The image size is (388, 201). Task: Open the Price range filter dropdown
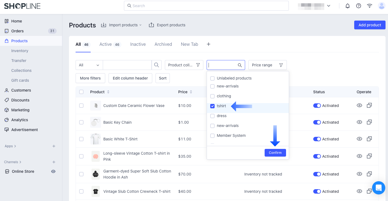pyautogui.click(x=267, y=65)
